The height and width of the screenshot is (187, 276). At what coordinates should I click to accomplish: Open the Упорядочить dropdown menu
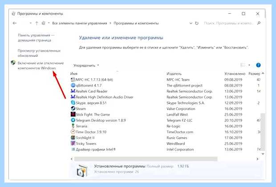coord(86,65)
